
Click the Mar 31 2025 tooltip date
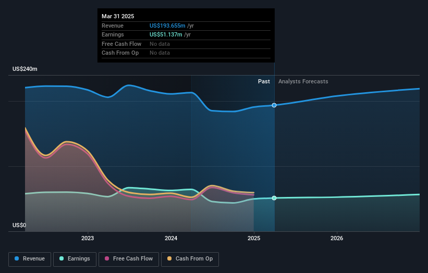118,16
